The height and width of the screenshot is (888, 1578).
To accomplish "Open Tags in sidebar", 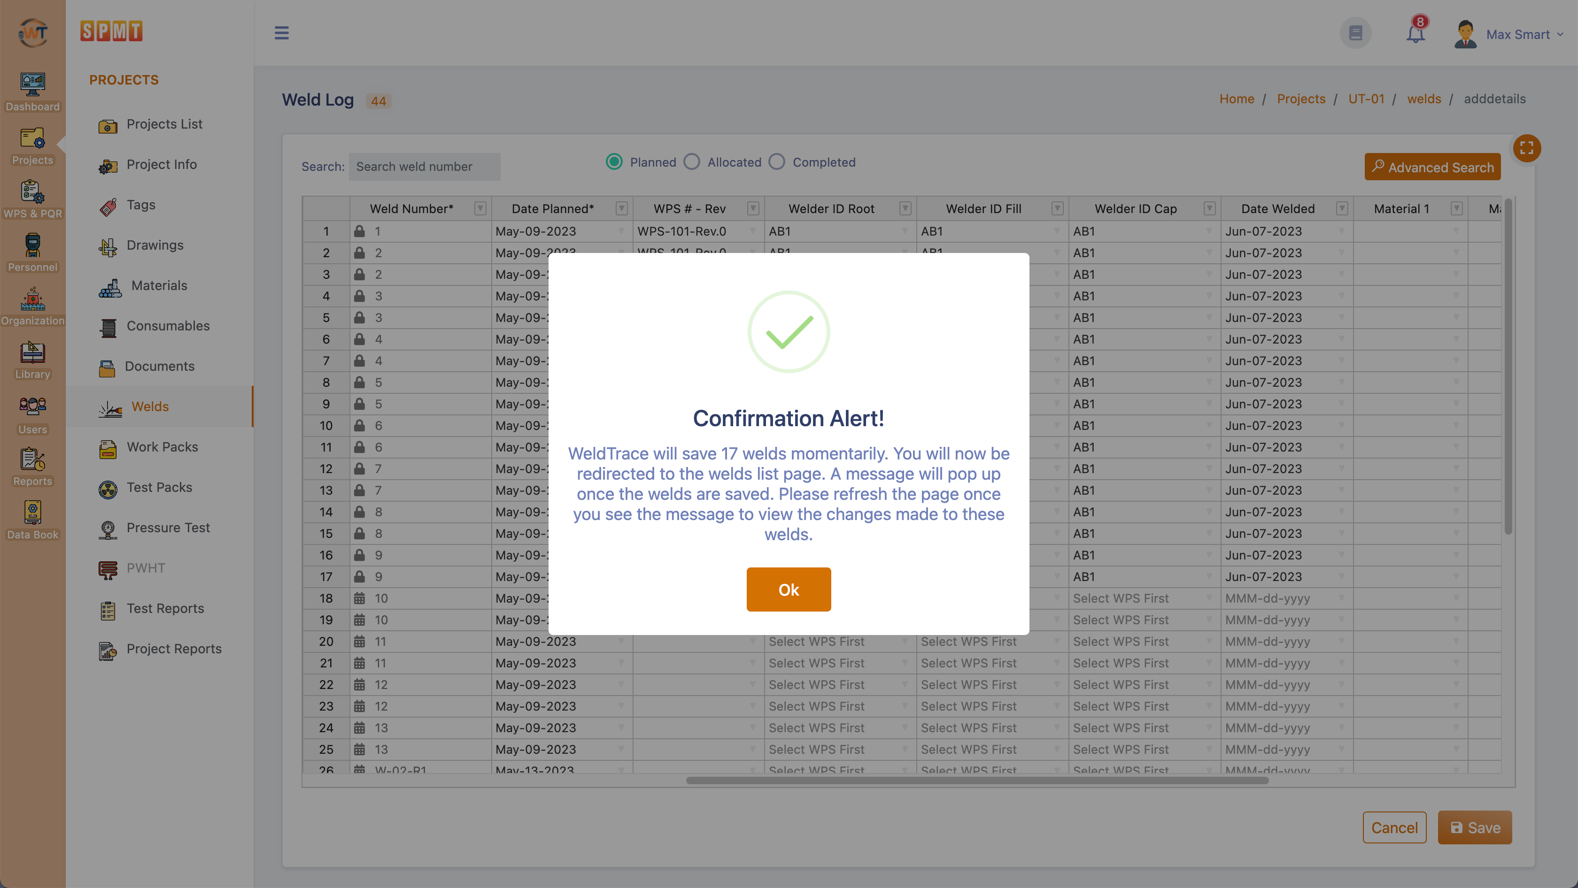I will point(127,205).
